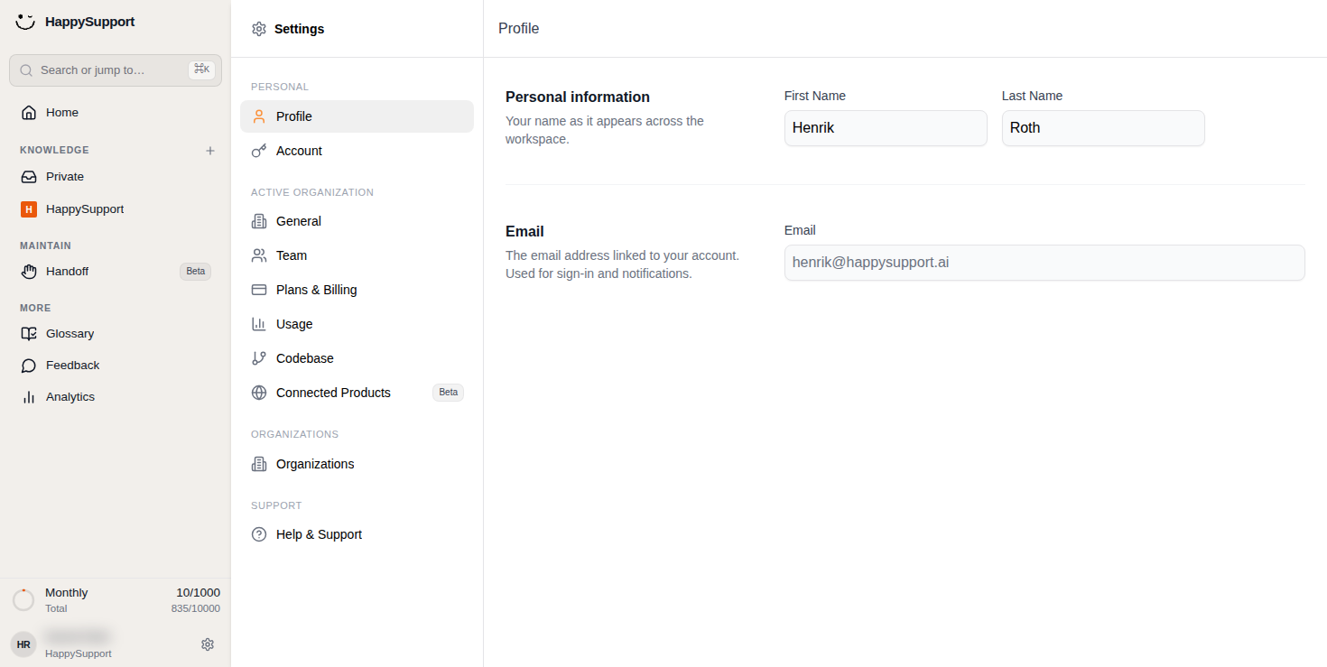Click the Codebase branch icon
Screen dimensions: 1327x667
point(259,358)
